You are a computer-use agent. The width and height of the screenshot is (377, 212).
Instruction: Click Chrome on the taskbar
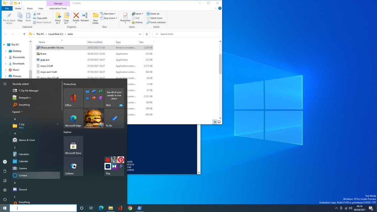[x=130, y=208]
